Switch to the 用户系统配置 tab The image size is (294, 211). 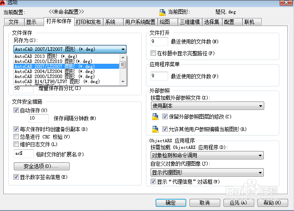[140, 22]
